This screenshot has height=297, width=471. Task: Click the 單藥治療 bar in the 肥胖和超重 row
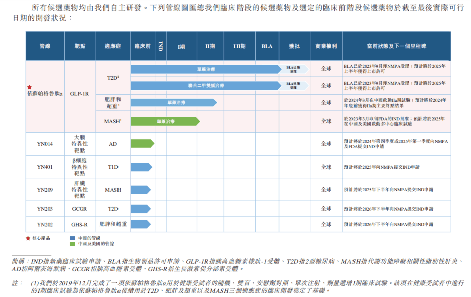coord(174,103)
